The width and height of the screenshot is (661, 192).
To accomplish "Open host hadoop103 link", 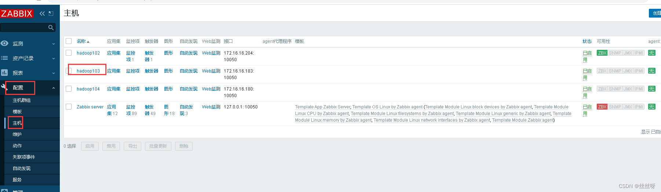I will click(x=88, y=71).
